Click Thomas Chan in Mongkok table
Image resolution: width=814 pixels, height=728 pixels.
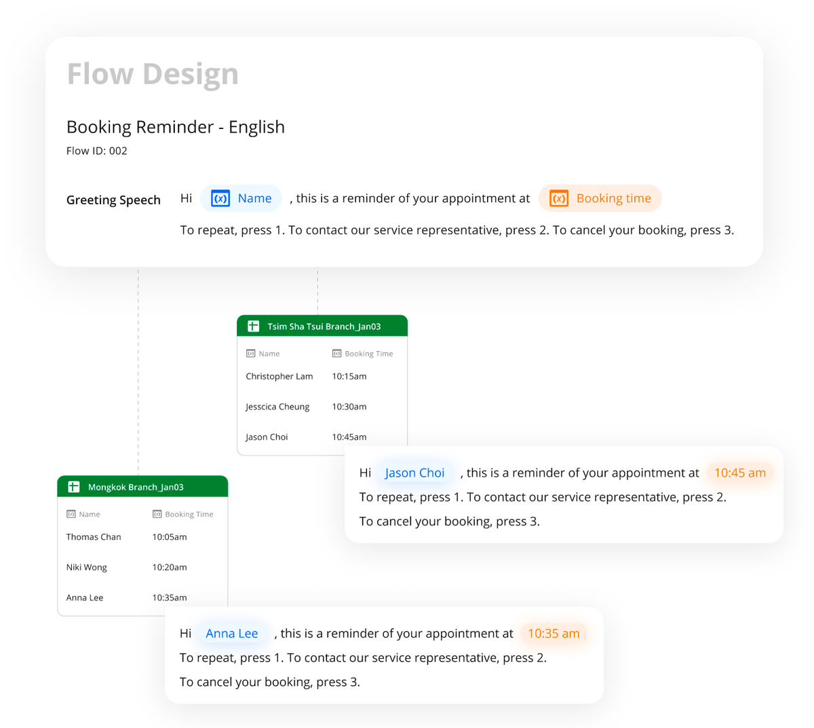[x=94, y=537]
